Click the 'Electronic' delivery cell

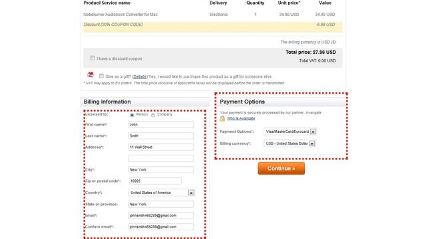point(218,15)
